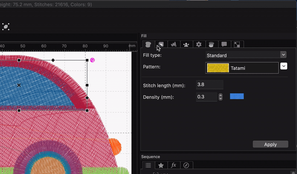The height and width of the screenshot is (174, 297).
Task: Open the gear settings tab in Fill panel
Action: click(x=199, y=45)
